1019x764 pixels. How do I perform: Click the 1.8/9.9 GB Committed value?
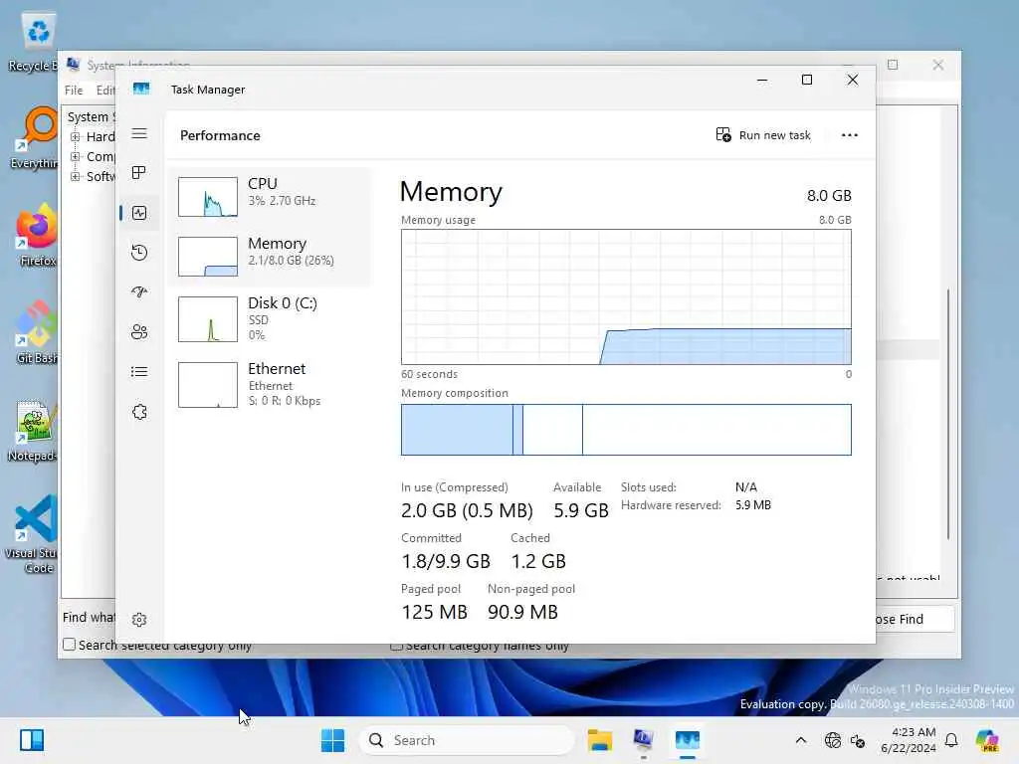445,561
